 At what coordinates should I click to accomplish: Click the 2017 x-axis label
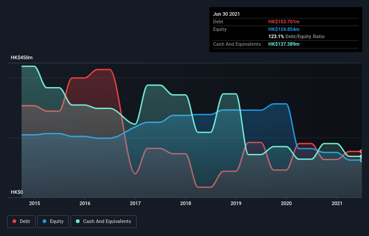(135, 203)
